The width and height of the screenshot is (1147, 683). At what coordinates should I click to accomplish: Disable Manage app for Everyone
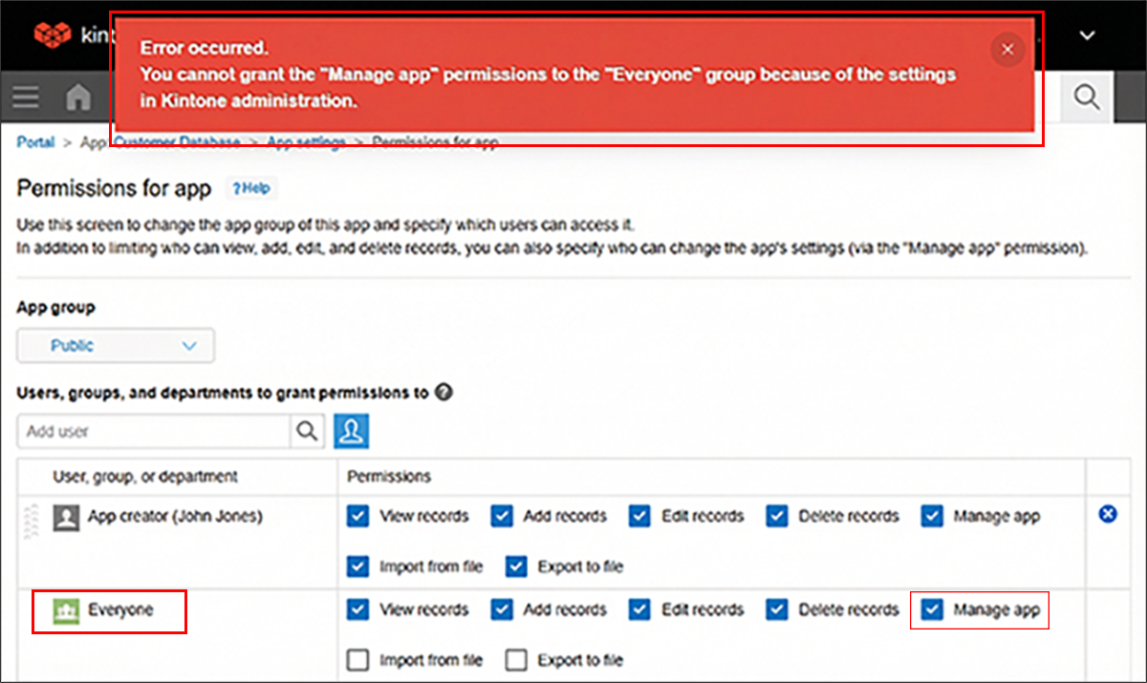932,609
